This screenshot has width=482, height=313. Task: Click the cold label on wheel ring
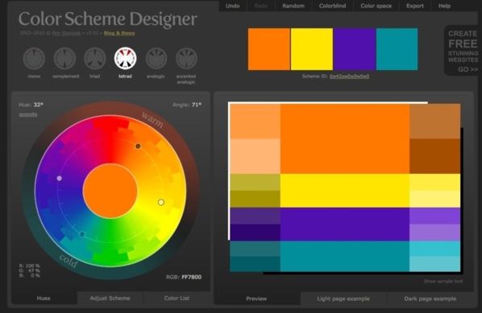[x=69, y=261]
